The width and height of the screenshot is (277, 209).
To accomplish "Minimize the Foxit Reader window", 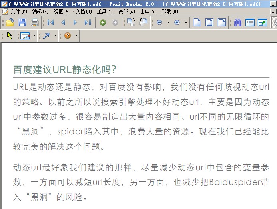I will click(273, 4).
